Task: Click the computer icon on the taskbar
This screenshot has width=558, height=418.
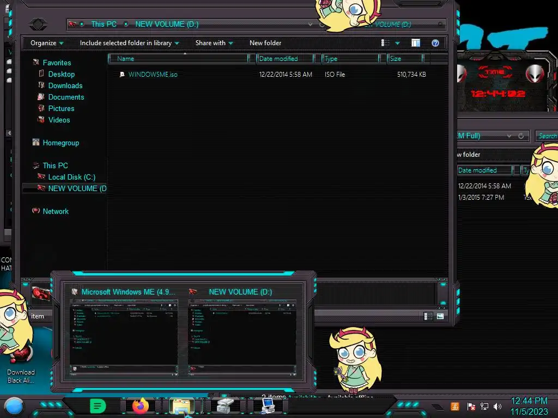Action: click(x=268, y=406)
